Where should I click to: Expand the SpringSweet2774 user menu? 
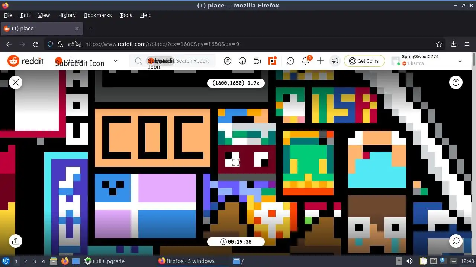click(428, 61)
